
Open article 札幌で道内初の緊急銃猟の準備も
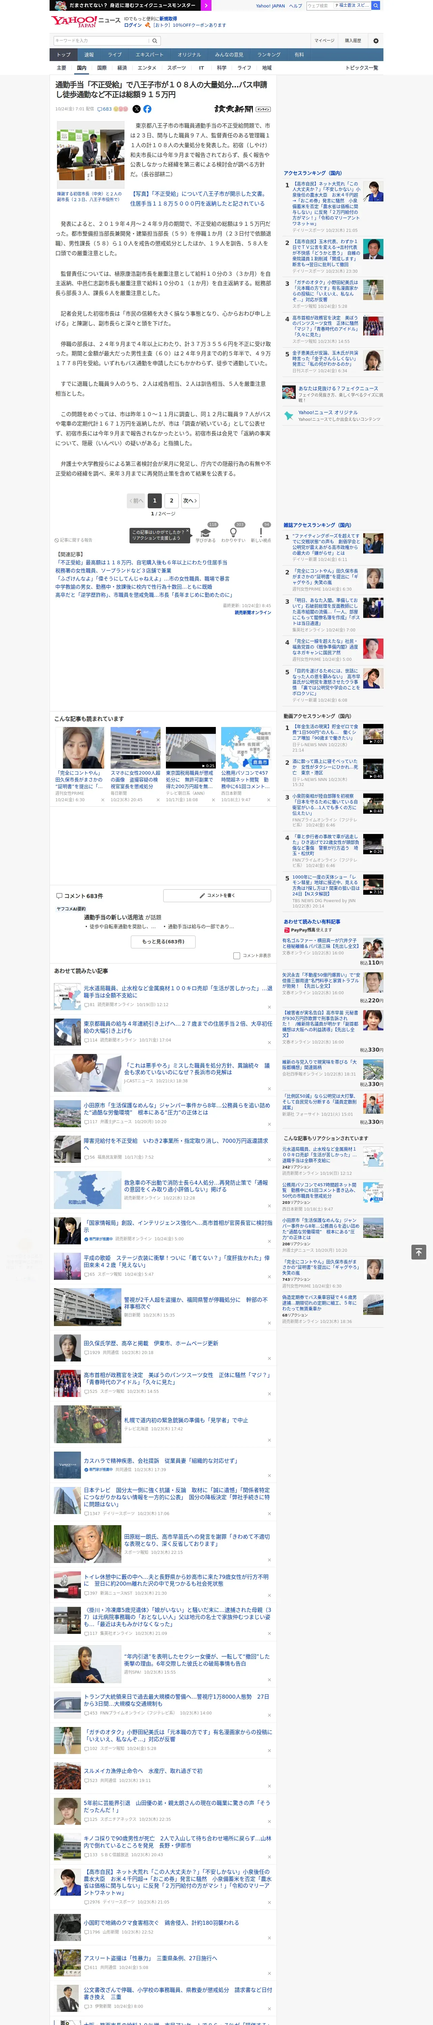(x=185, y=1421)
